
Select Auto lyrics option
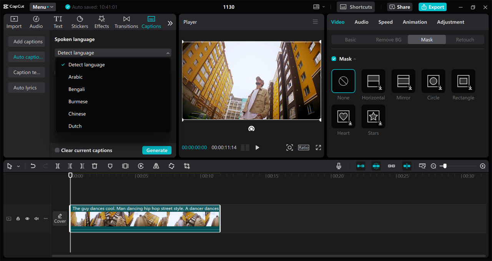point(27,88)
